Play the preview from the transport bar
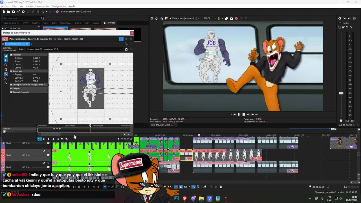 [234, 114]
